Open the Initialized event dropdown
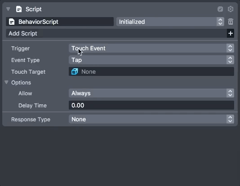Viewport: 240px width, 186px height. [x=170, y=22]
